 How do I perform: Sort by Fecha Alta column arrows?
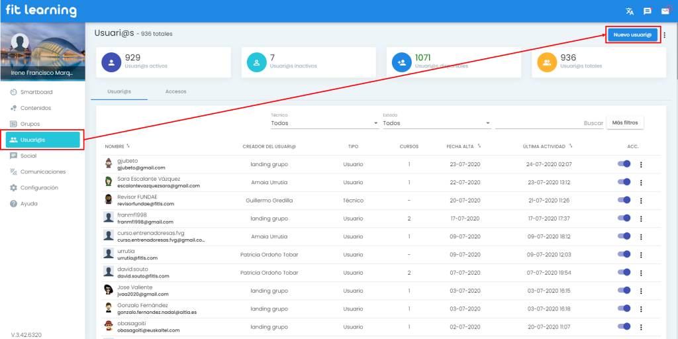pos(479,146)
